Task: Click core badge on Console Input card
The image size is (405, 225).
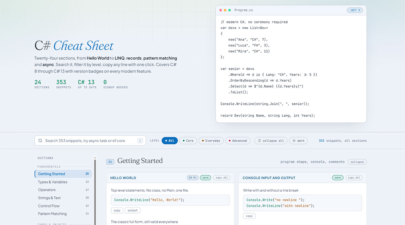Action: click(x=338, y=177)
